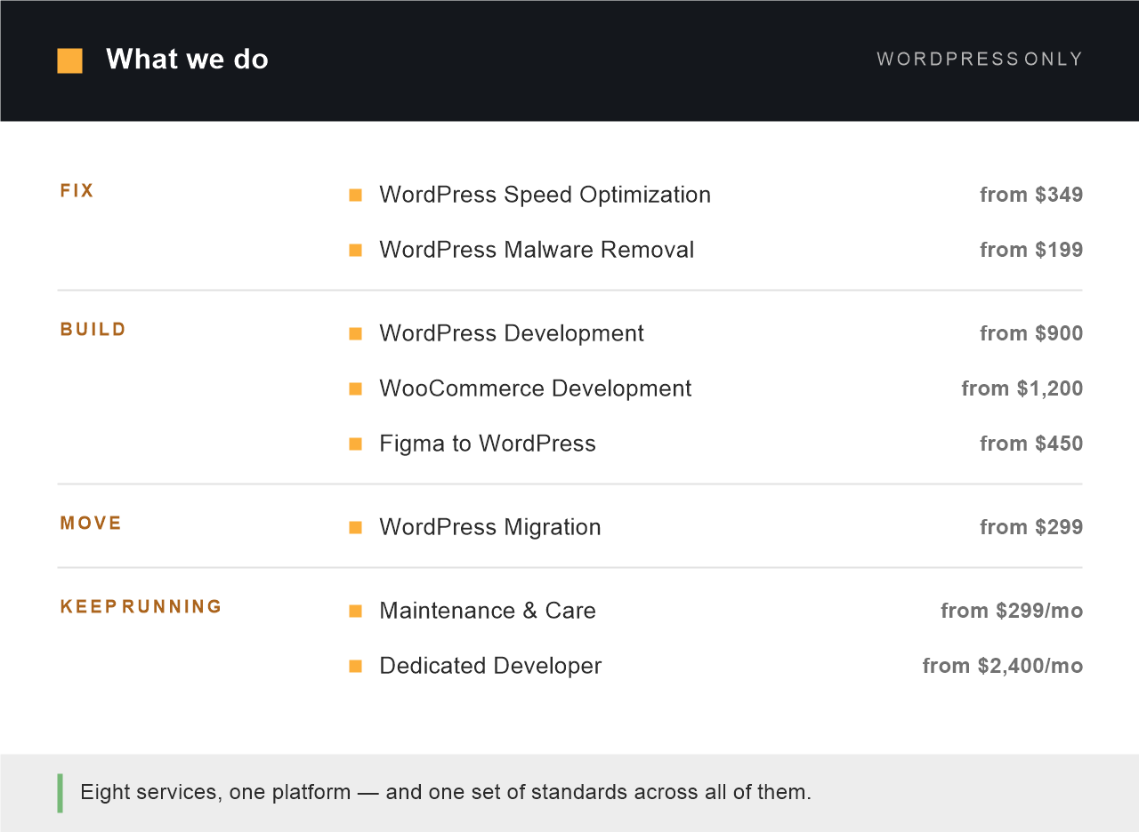1139x832 pixels.
Task: Select the KEEP RUNNING category label
Action: tap(141, 607)
